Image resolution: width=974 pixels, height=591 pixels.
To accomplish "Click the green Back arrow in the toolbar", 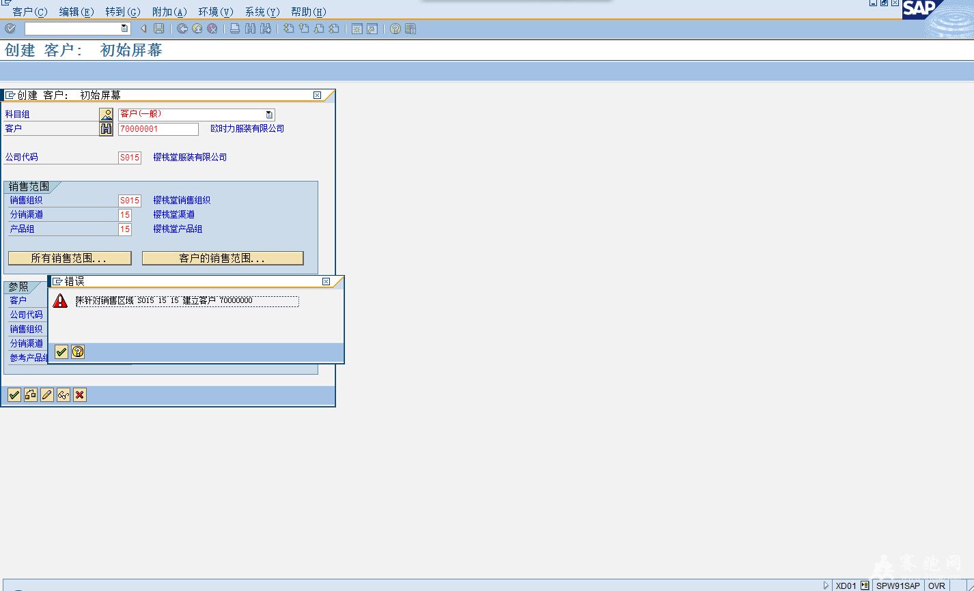I will pos(182,29).
